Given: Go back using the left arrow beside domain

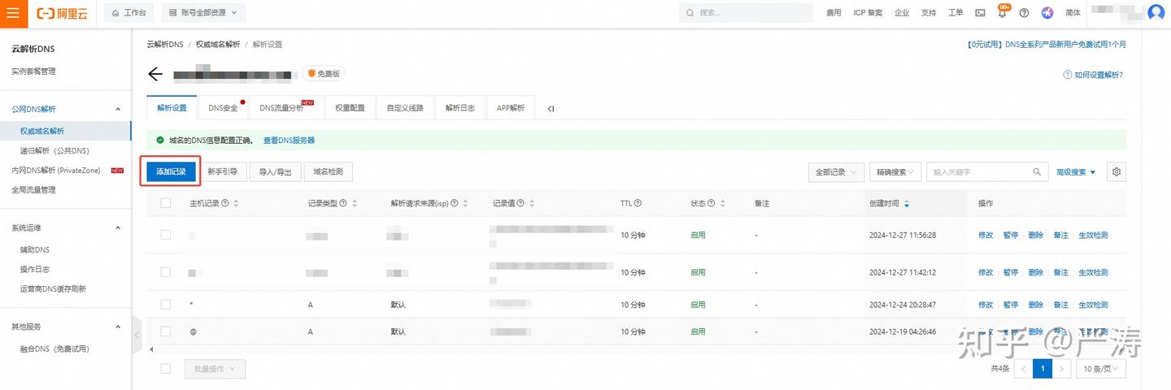Looking at the screenshot, I should [155, 74].
